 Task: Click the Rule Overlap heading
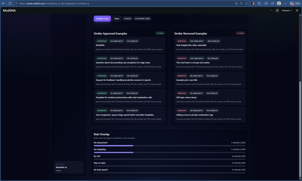(x=102, y=134)
